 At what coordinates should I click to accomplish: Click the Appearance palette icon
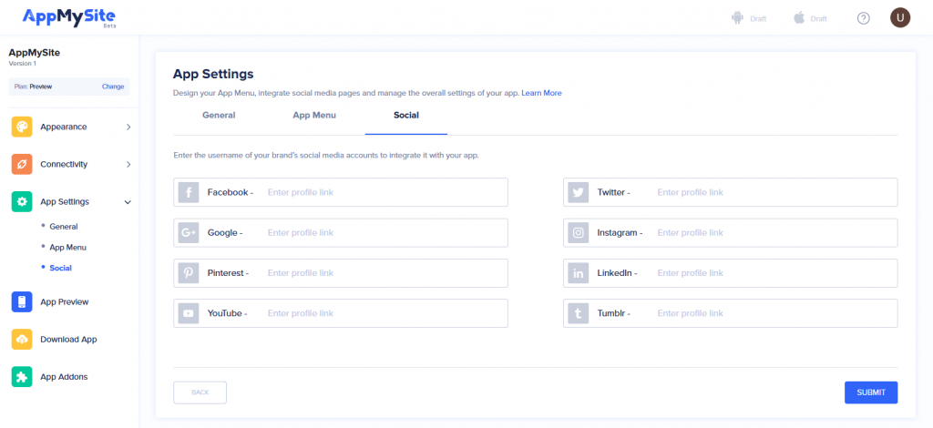[22, 127]
